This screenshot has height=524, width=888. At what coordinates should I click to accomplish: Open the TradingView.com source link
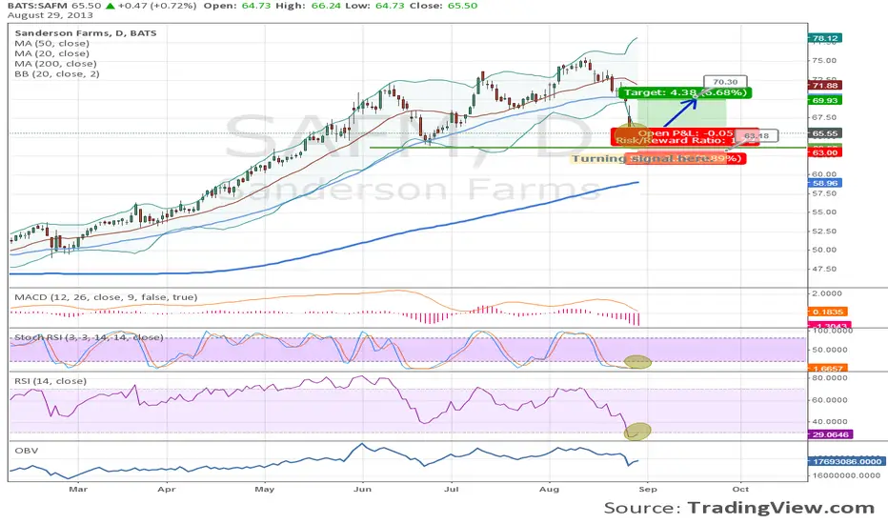pyautogui.click(x=781, y=508)
